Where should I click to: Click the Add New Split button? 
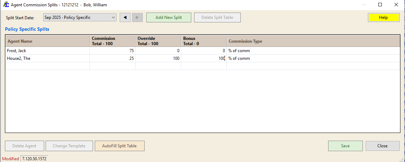click(x=169, y=17)
